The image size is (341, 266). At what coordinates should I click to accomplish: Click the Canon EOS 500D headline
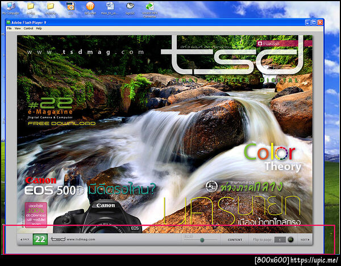tap(55, 186)
